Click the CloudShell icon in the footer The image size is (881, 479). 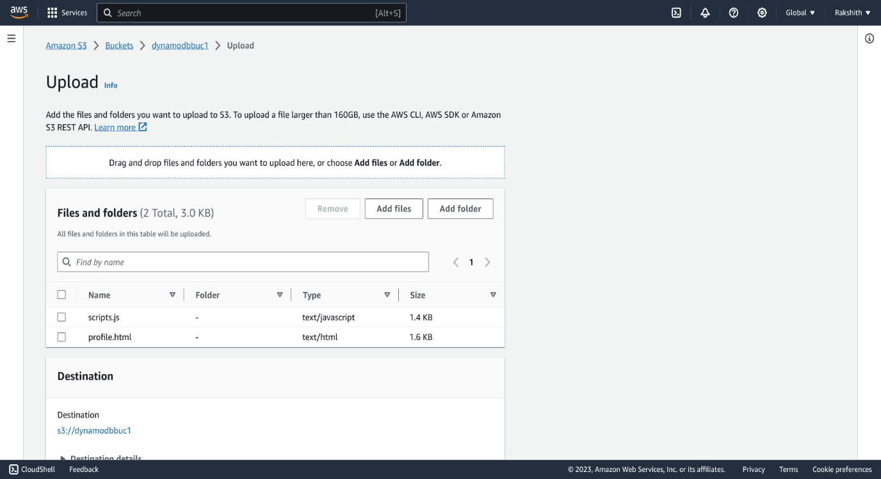coord(13,469)
